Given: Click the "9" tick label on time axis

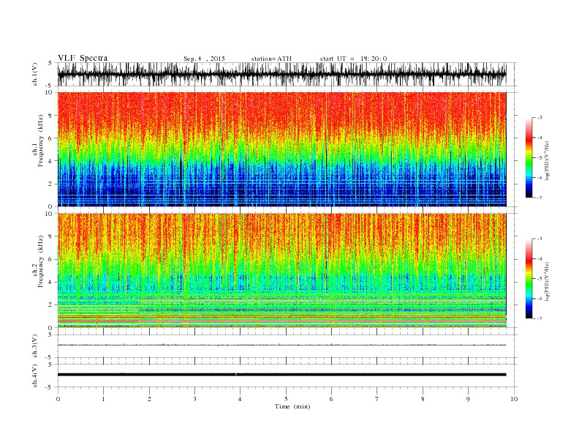Looking at the screenshot, I should [468, 399].
